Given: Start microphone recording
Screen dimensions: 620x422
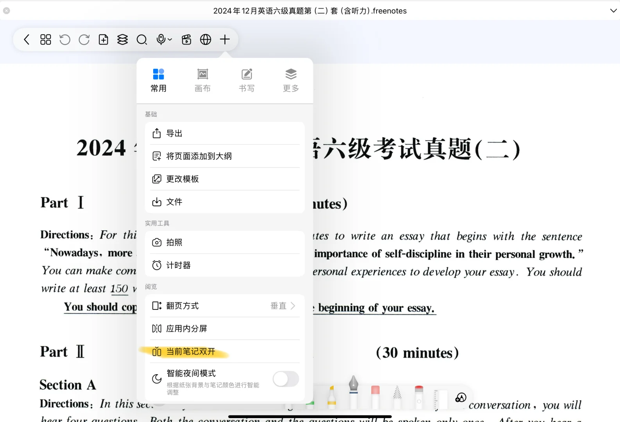Looking at the screenshot, I should pos(161,39).
